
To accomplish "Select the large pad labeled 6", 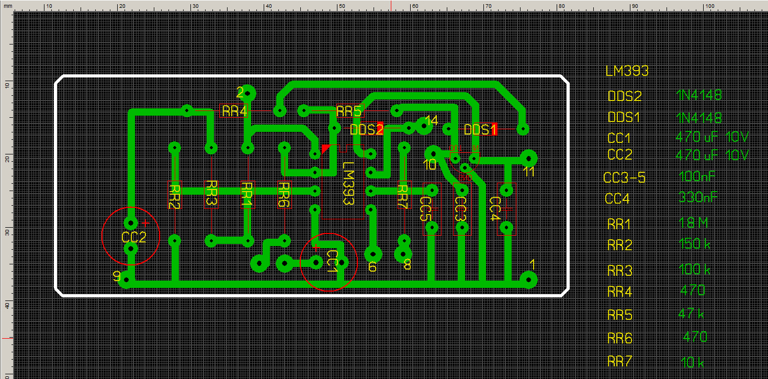I will pos(373,254).
